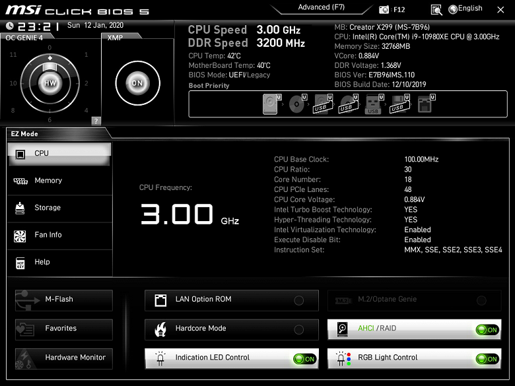515x386 pixels.
Task: Open the Storage section
Action: point(60,208)
